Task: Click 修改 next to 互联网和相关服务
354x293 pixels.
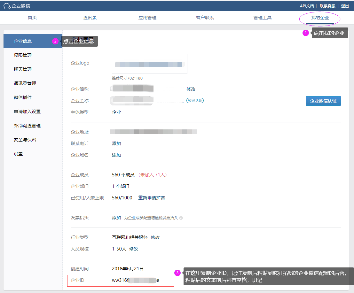Action: (x=155, y=237)
